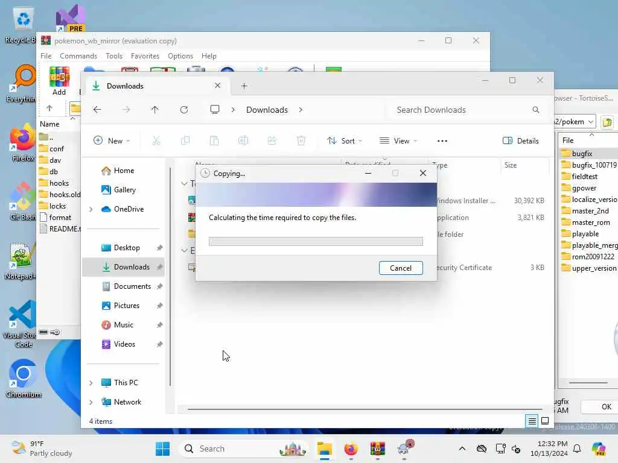
Task: Show hidden system tray icons
Action: click(x=462, y=449)
